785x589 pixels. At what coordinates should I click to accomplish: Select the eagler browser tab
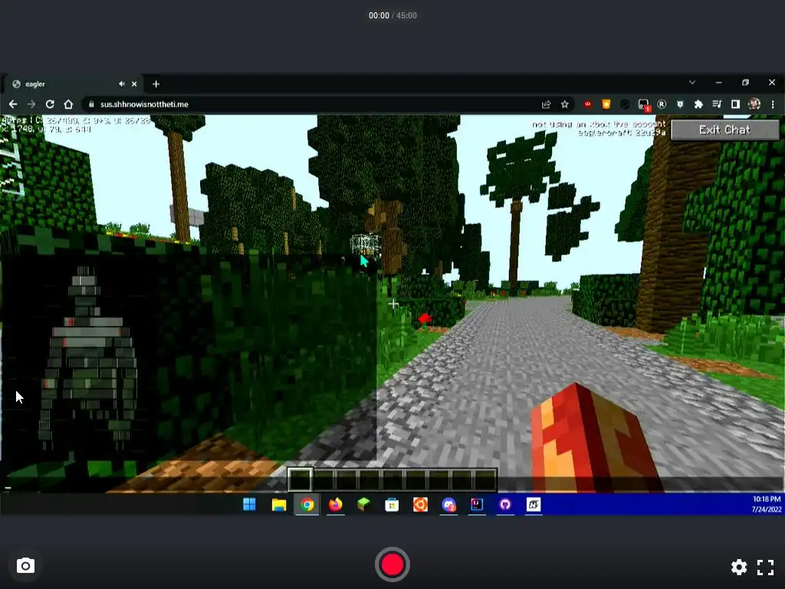point(71,84)
